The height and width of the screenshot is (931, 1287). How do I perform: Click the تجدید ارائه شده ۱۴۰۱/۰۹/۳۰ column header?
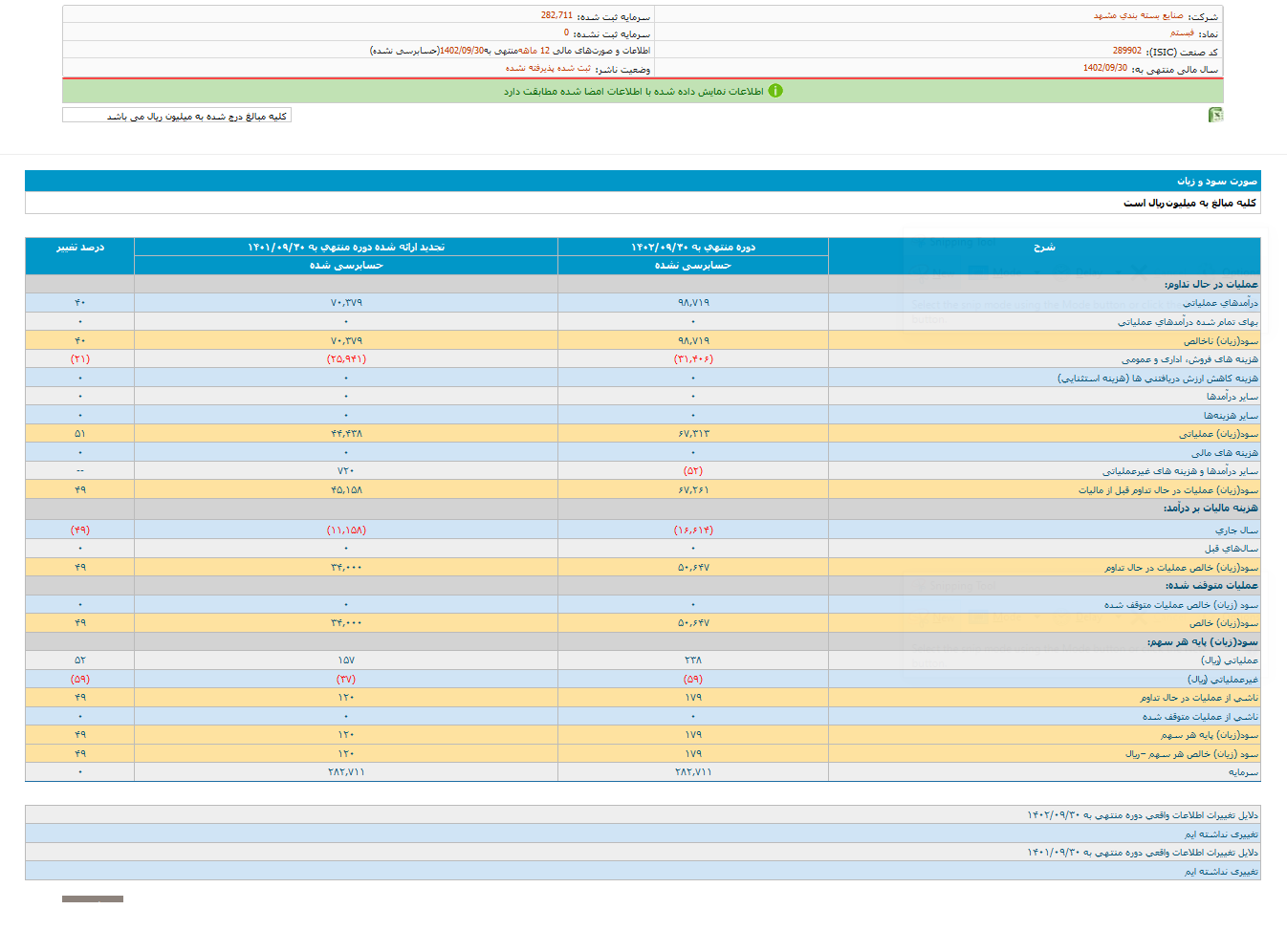pyautogui.click(x=346, y=248)
